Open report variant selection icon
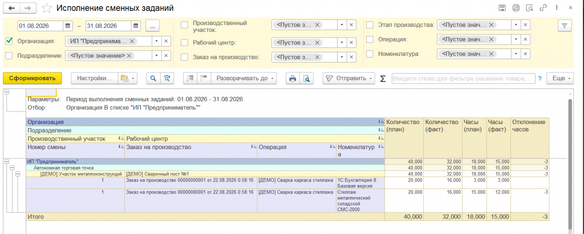 coord(128,79)
